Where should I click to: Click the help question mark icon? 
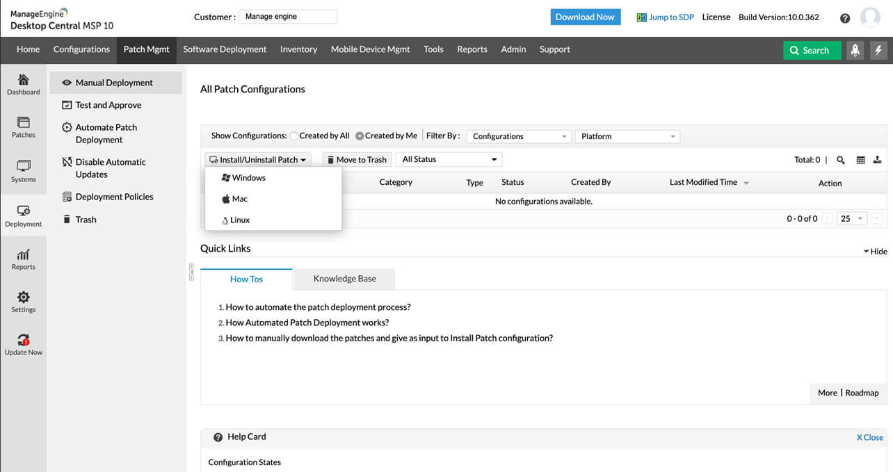point(845,18)
